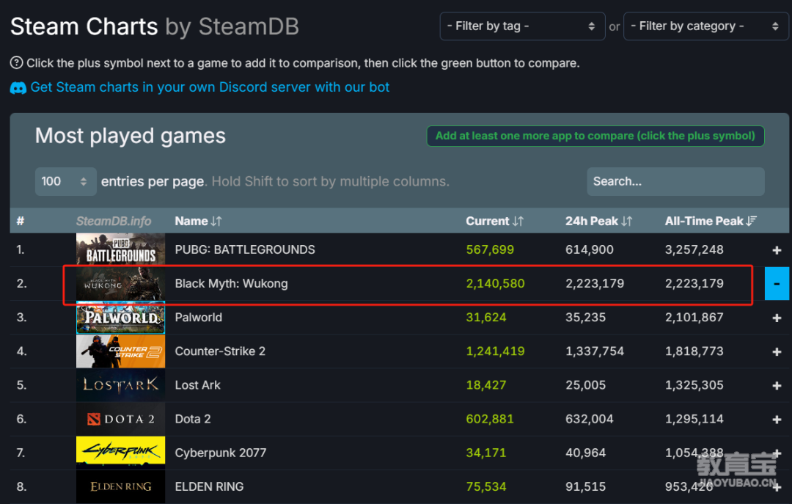Click the SteamDB.info column header
The image size is (792, 504).
[x=114, y=221]
